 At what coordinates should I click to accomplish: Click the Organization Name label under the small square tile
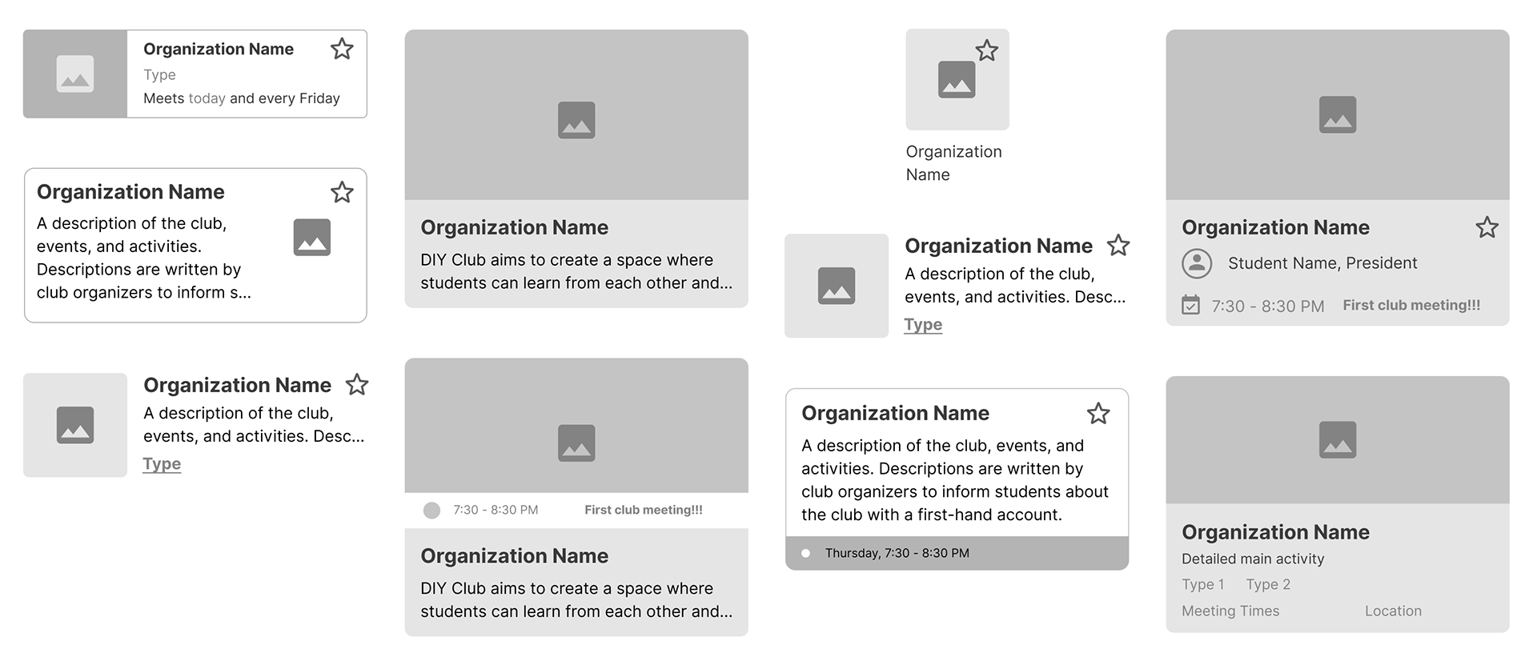[x=953, y=163]
